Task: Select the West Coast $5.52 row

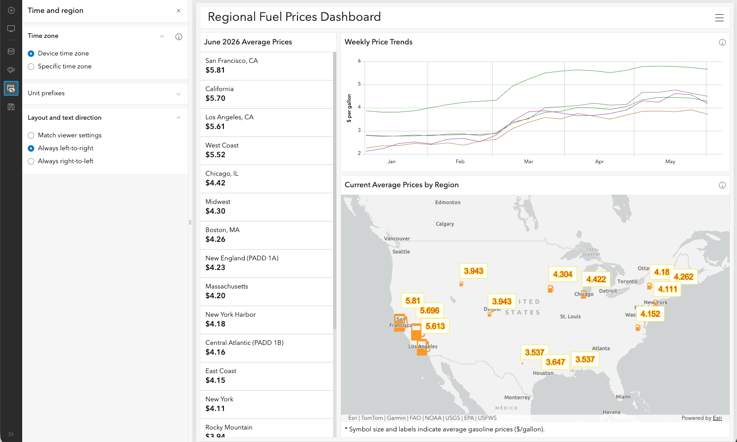Action: point(266,151)
